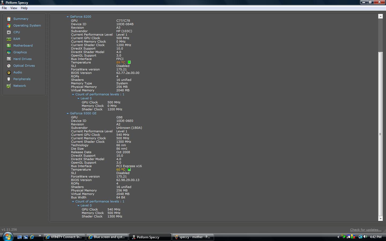Expand the quick launch overflow chevron
386x241 pixels.
pyautogui.click(x=40, y=236)
